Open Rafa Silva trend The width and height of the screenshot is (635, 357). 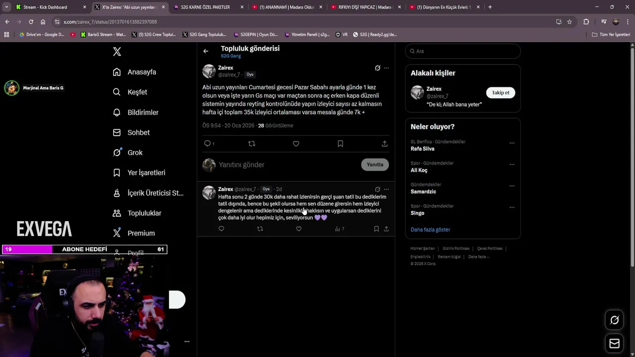[422, 149]
